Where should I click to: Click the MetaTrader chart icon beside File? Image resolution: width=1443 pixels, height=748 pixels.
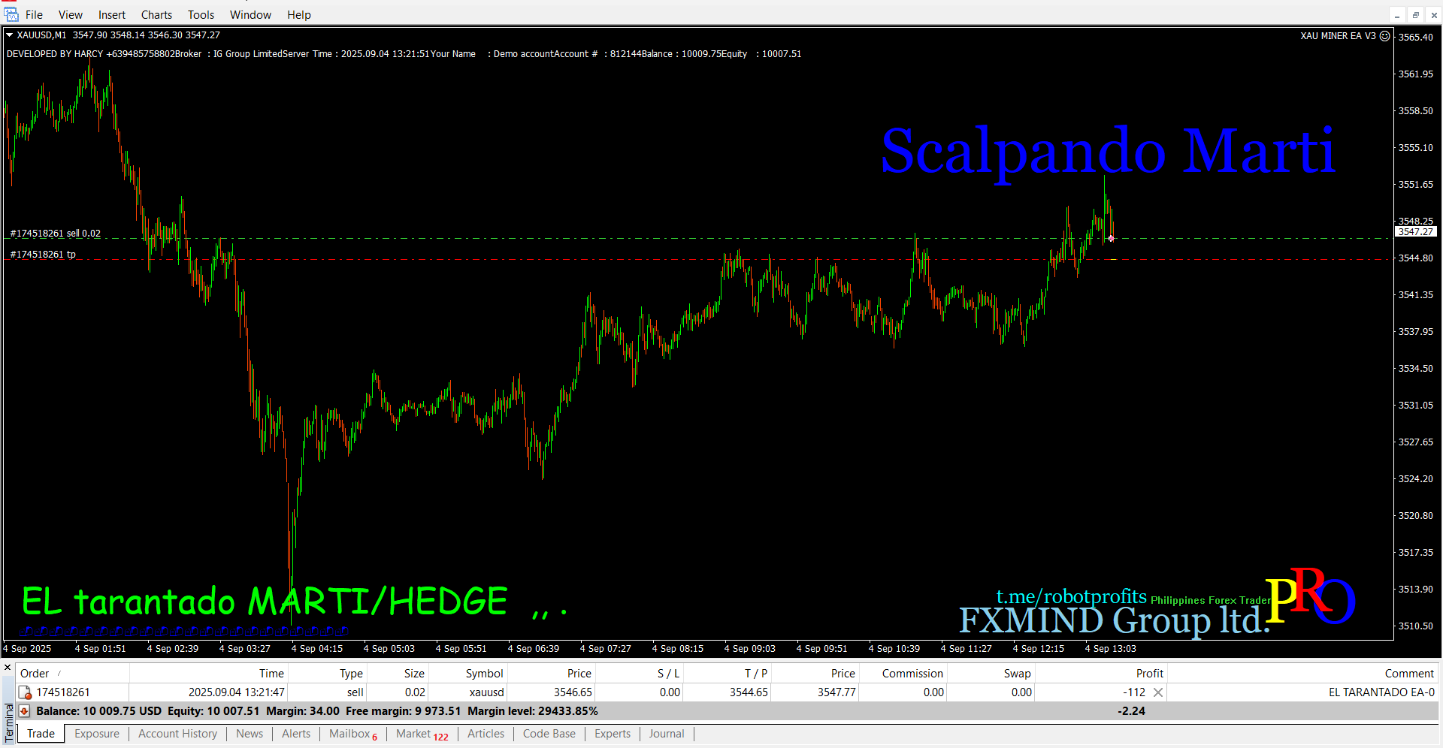pos(11,14)
